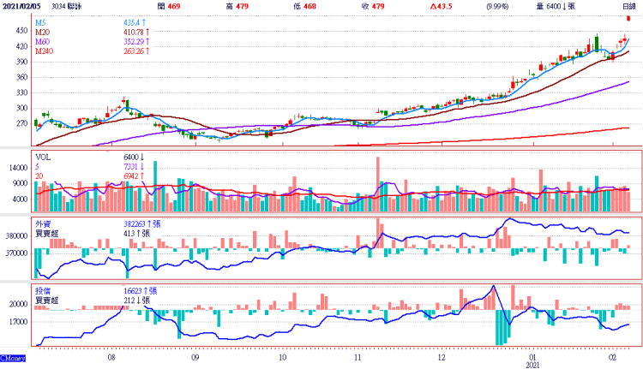The image size is (643, 369).
Task: Click the 日線 daily chart label
Action: click(x=628, y=6)
